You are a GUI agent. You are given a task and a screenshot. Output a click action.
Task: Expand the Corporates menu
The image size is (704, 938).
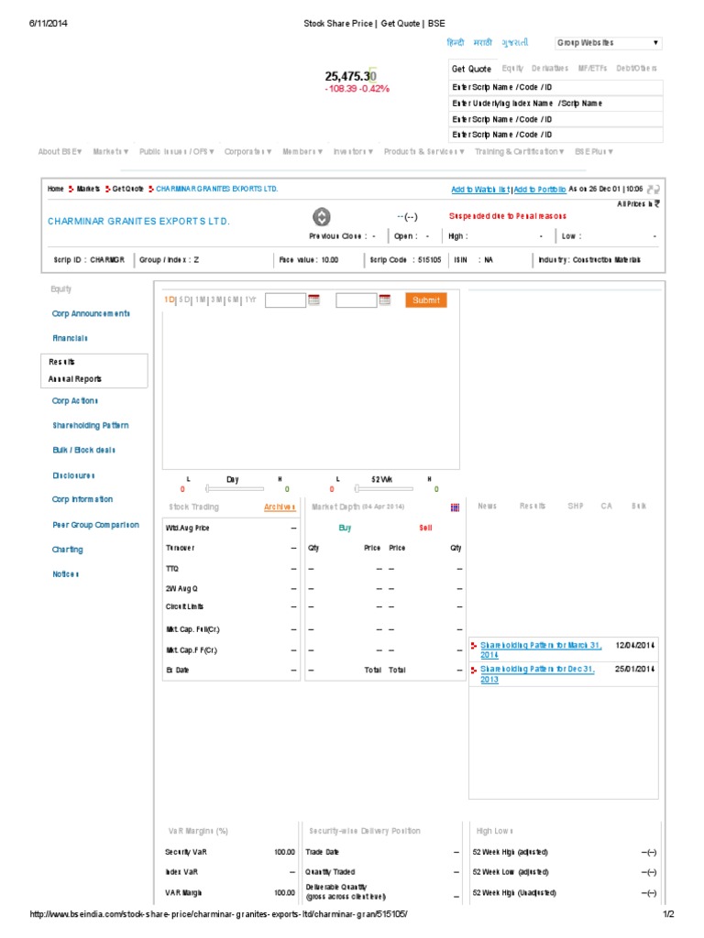pyautogui.click(x=247, y=151)
